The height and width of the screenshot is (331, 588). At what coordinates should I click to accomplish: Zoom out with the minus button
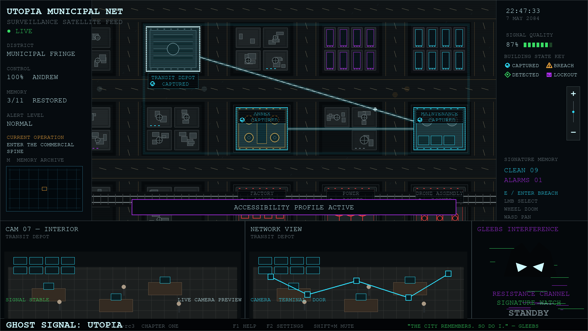[573, 132]
